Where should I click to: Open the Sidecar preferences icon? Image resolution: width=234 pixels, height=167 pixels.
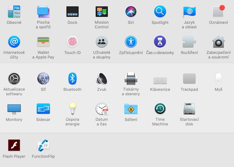(x=43, y=109)
